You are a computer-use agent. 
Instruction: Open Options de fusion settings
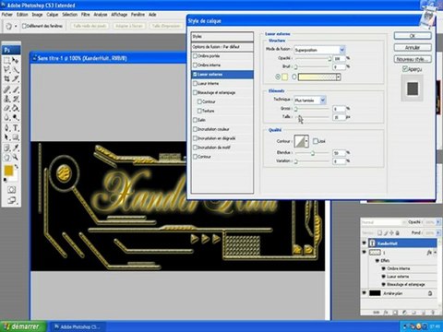222,47
